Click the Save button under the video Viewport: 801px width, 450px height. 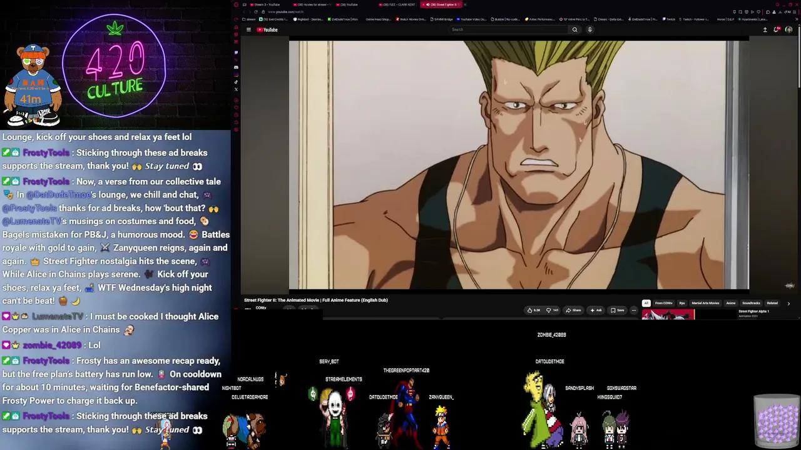coord(618,310)
